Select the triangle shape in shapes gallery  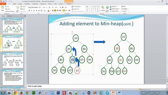(87, 9)
